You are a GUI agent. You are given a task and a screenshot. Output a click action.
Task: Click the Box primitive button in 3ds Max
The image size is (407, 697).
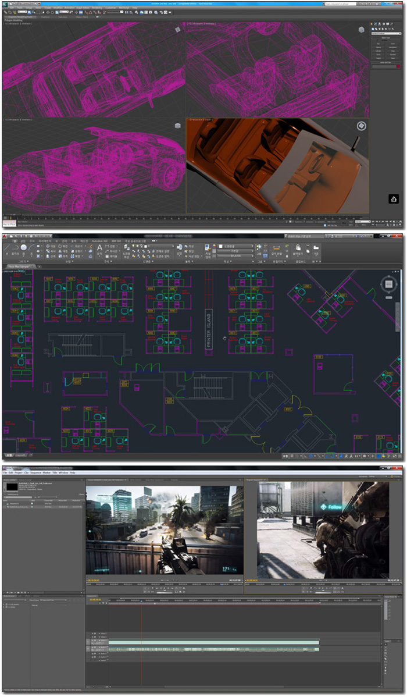[379, 44]
